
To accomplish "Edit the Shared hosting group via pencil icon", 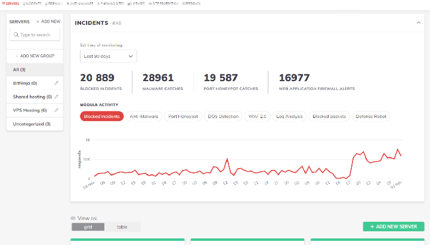I will tap(57, 97).
